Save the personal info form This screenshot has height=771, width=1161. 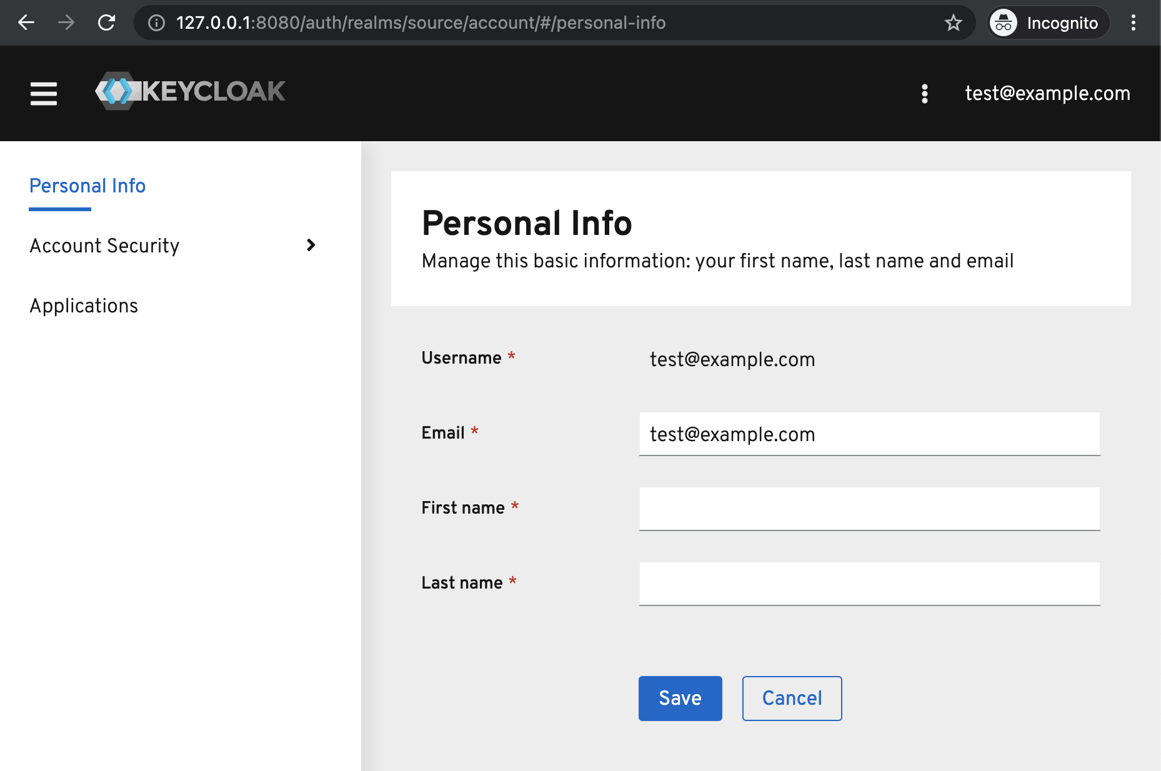click(x=680, y=698)
